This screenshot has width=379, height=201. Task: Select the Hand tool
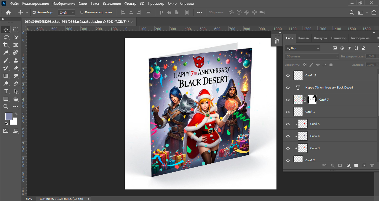pyautogui.click(x=16, y=99)
